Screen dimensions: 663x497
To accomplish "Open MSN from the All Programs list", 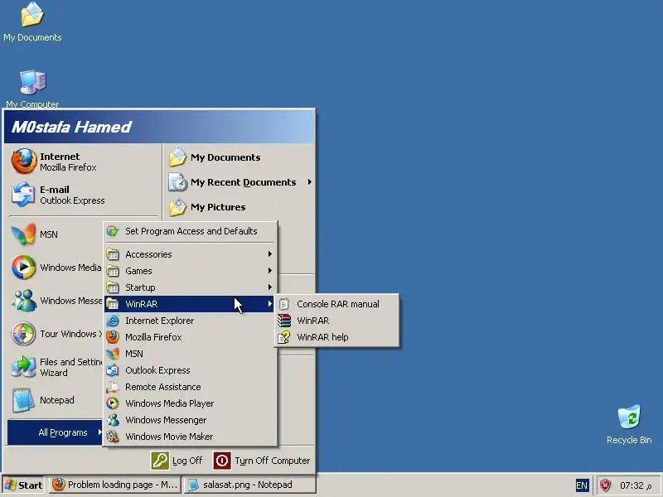I will point(191,354).
